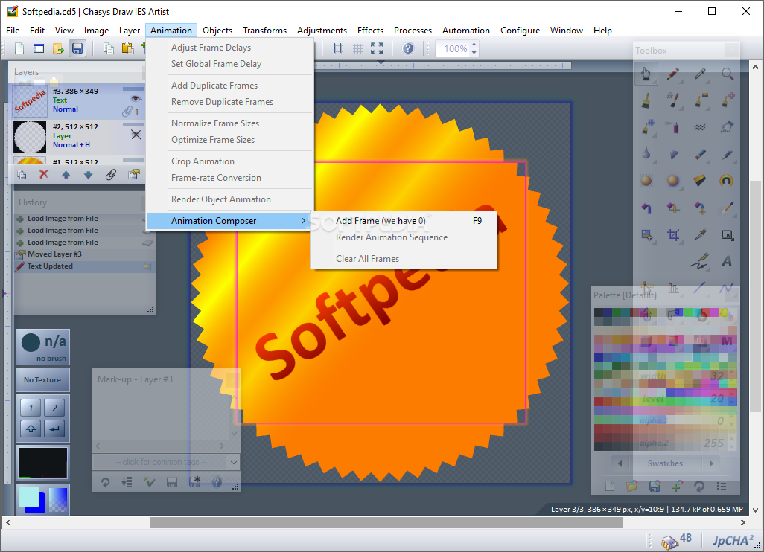This screenshot has height=552, width=764.
Task: Open the Animation menu
Action: pyautogui.click(x=171, y=31)
